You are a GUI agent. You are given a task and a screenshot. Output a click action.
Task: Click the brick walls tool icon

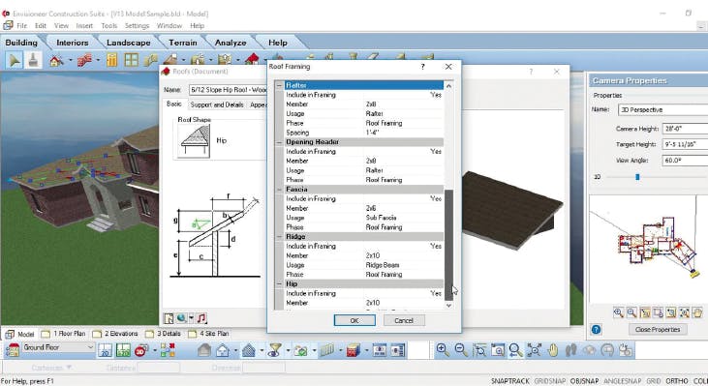click(84, 60)
